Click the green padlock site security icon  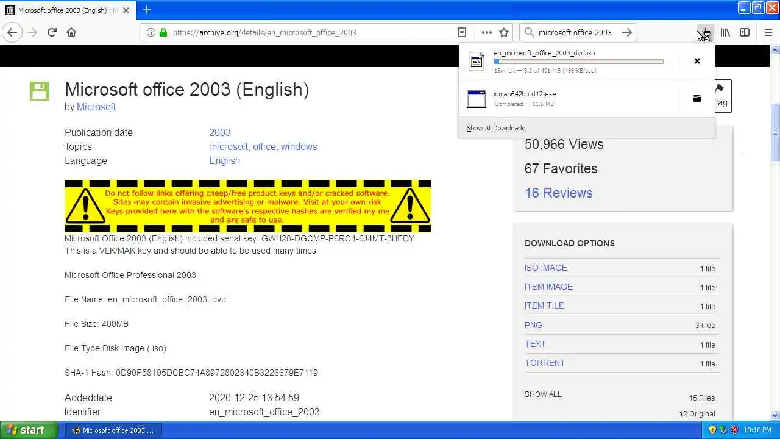point(163,32)
